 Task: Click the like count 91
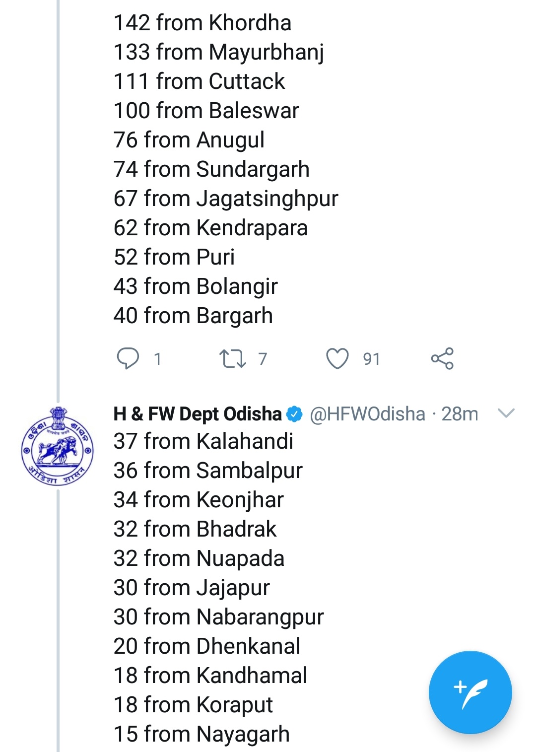[x=371, y=359]
